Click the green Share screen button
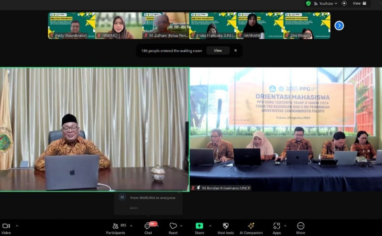The width and height of the screenshot is (382, 236). [199, 226]
